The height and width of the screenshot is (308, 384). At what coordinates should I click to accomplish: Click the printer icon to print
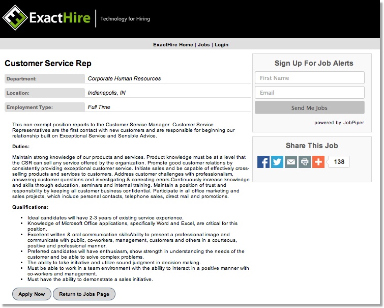(x=305, y=162)
